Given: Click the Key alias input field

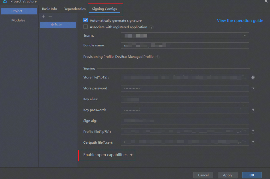Looking at the screenshot, I should 185,100.
